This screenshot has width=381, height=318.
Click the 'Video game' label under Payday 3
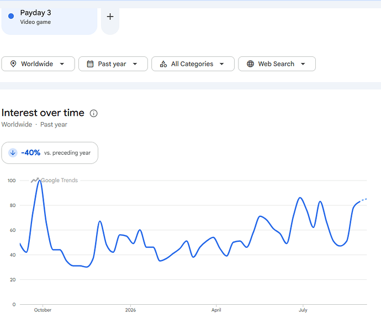35,22
